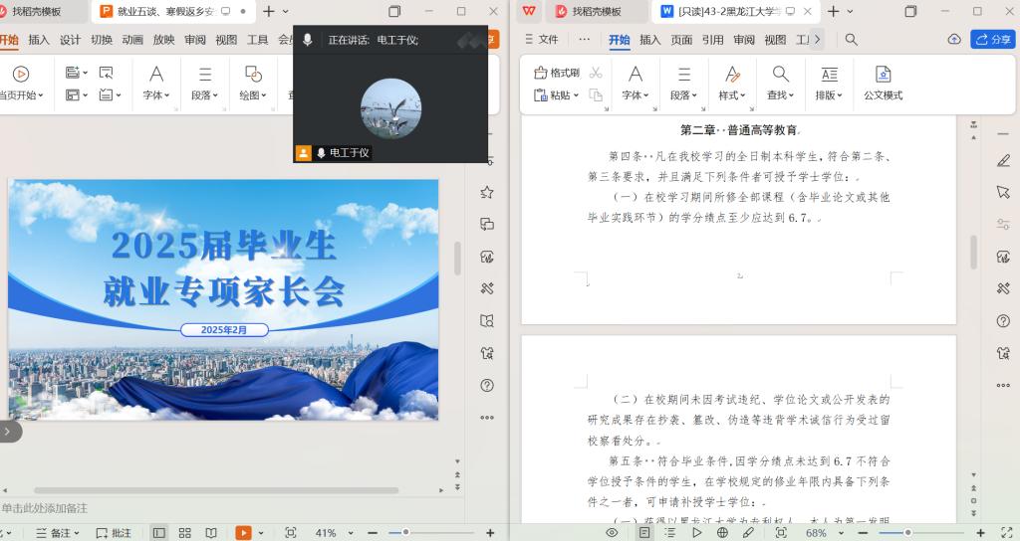Click the cloud sync icon next to 分享

click(x=954, y=40)
